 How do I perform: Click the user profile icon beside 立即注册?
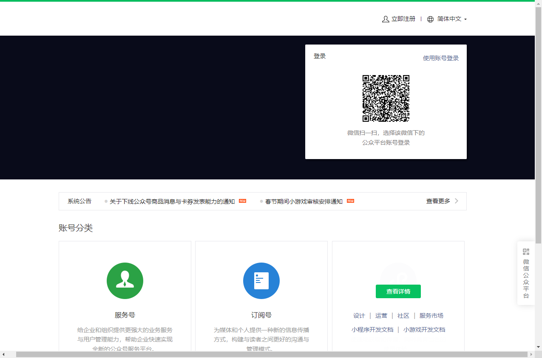pyautogui.click(x=386, y=19)
